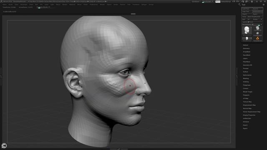Open the Zplugin menu

[x=144, y=5]
